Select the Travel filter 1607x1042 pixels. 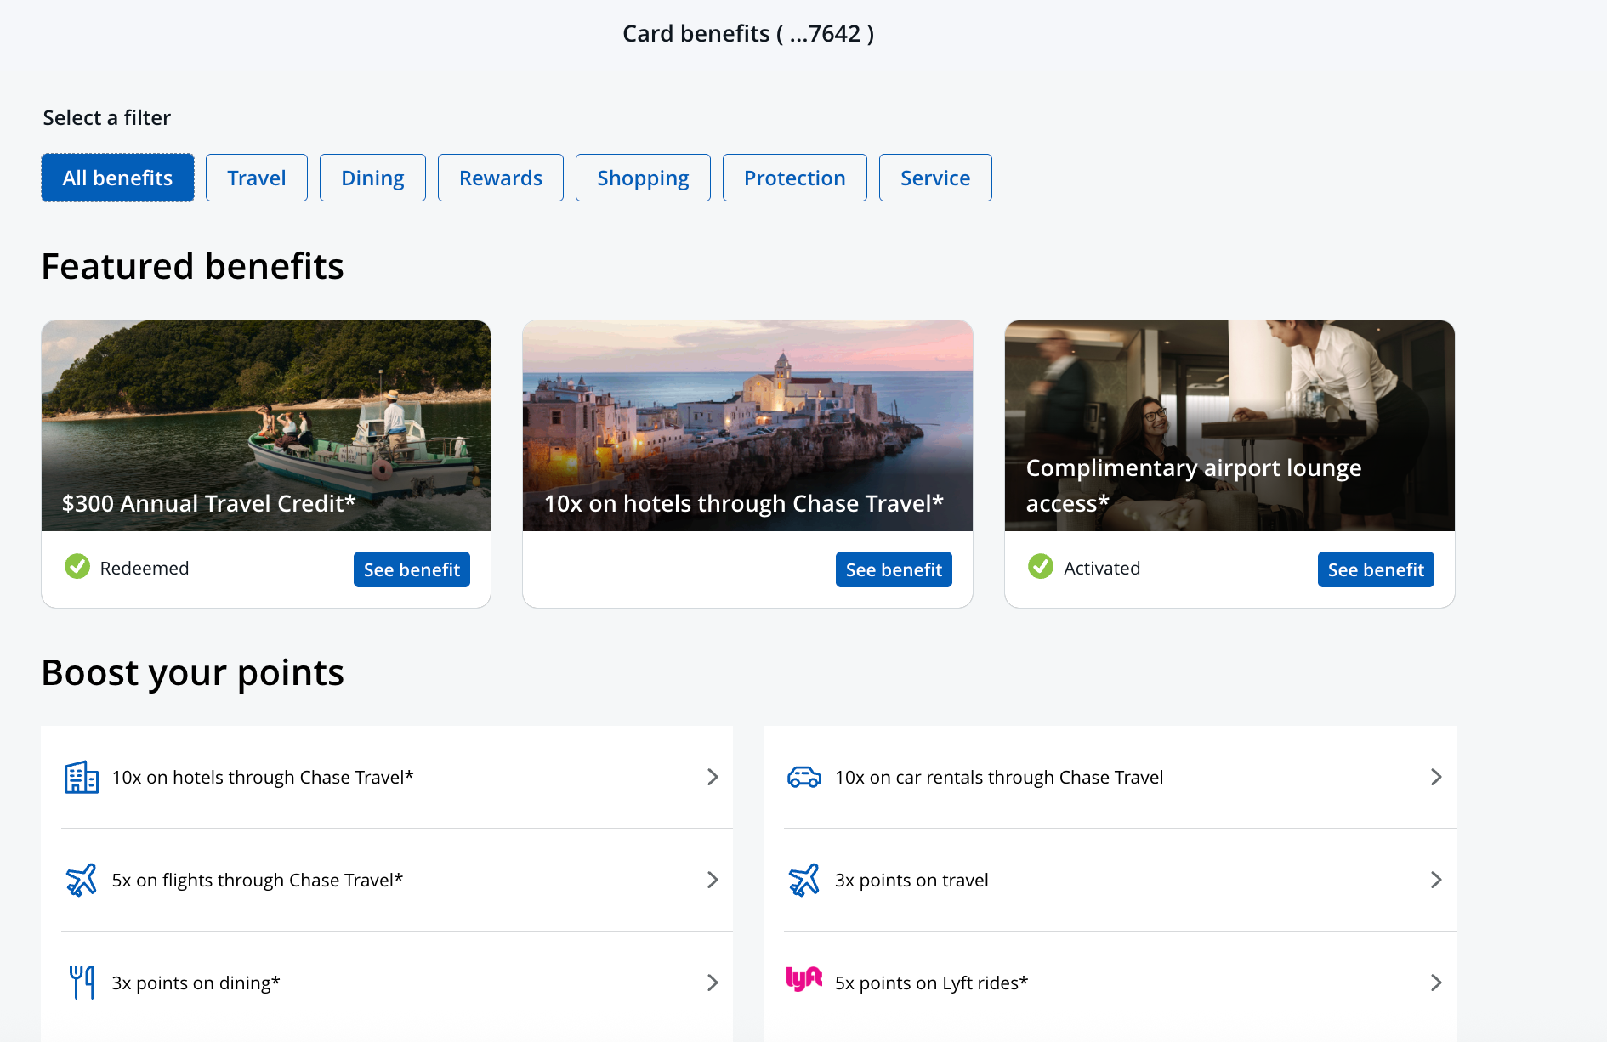(x=256, y=178)
